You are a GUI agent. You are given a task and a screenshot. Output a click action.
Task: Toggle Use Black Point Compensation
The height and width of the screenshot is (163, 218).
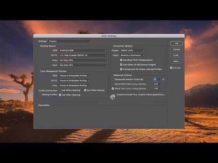pos(121,60)
